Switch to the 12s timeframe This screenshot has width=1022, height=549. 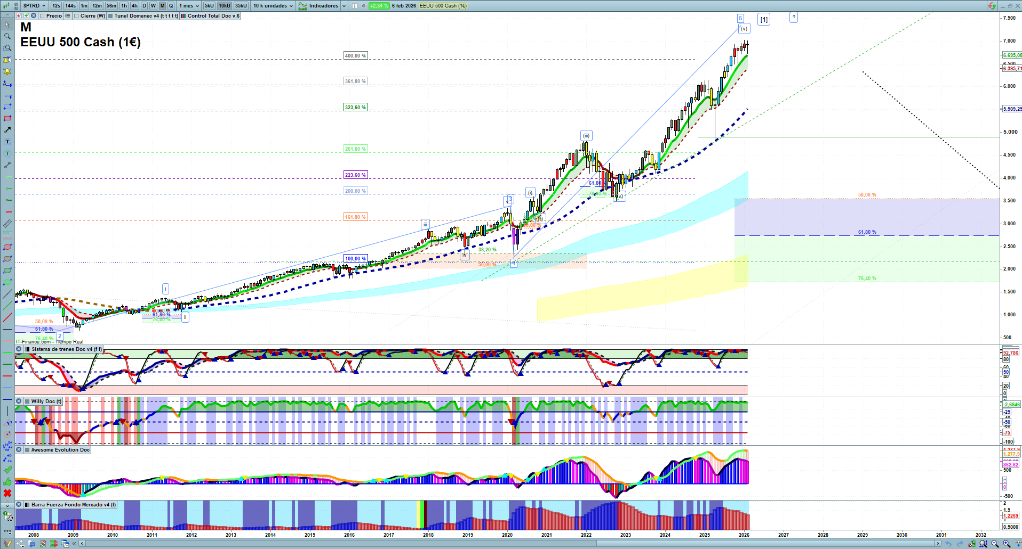pyautogui.click(x=57, y=6)
